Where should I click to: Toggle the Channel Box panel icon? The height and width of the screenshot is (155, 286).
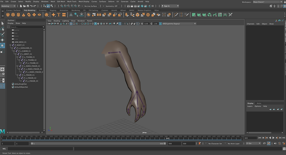tap(285, 6)
